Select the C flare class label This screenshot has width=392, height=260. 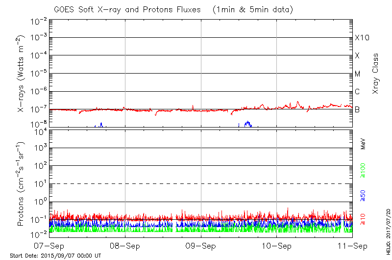(x=358, y=92)
